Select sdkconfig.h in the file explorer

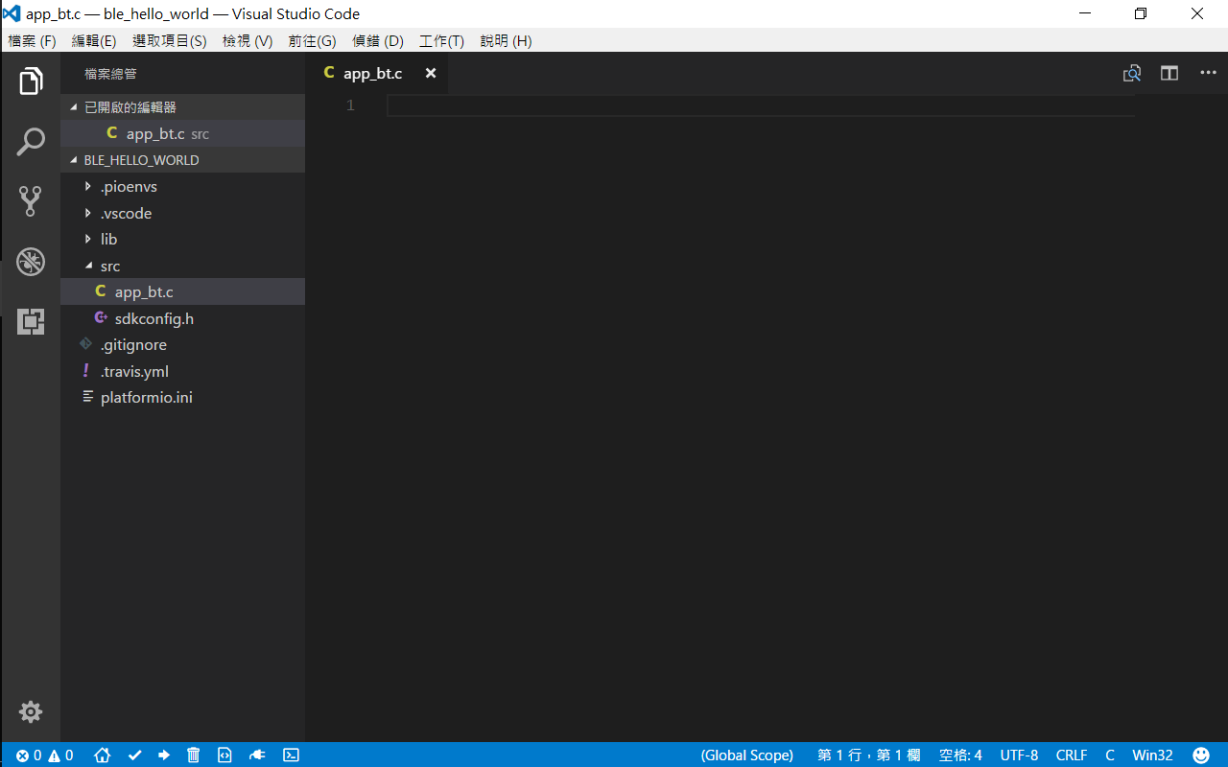tap(153, 317)
